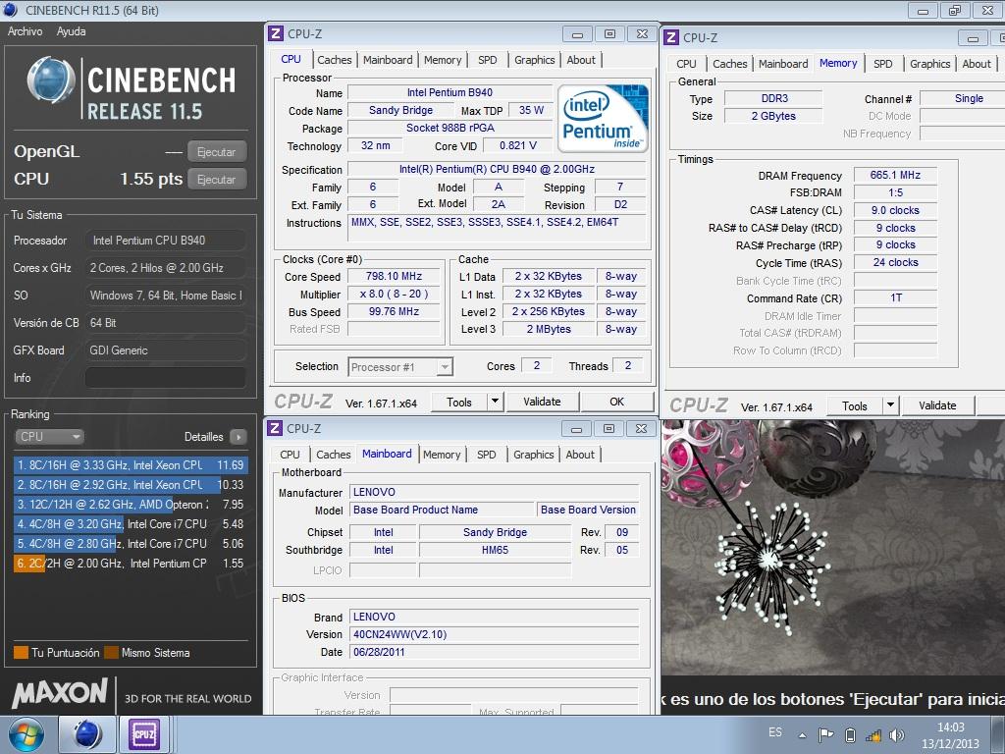Image resolution: width=1005 pixels, height=754 pixels.
Task: Click Intel Pentium B940 name field
Action: click(450, 92)
